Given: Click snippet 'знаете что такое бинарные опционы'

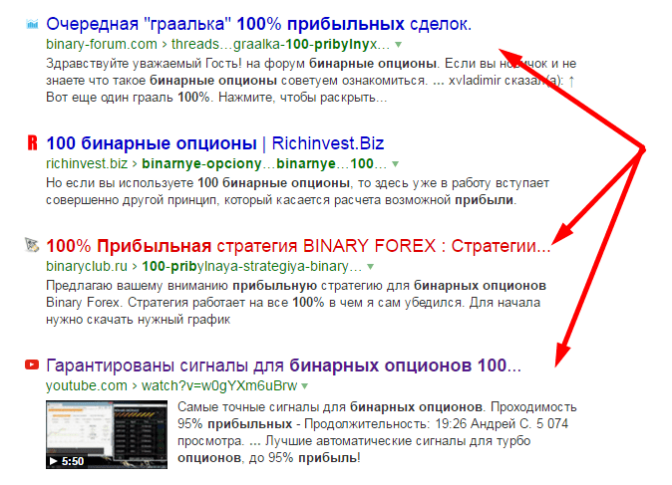Looking at the screenshot, I should pyautogui.click(x=162, y=80).
